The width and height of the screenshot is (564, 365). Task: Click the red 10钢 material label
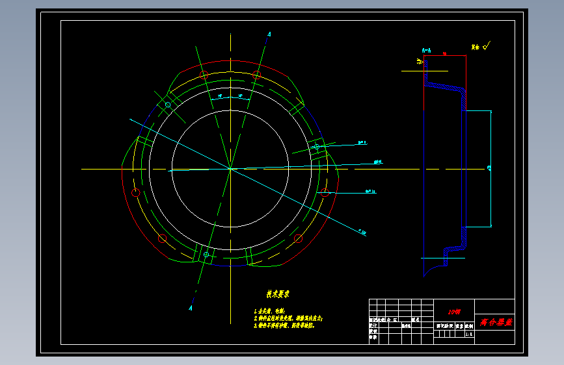click(x=454, y=312)
